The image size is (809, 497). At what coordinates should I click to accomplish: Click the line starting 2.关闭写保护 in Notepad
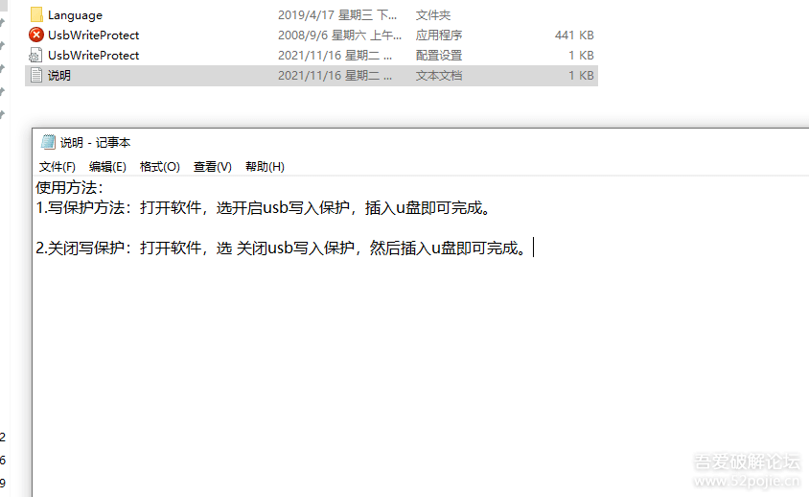[281, 248]
